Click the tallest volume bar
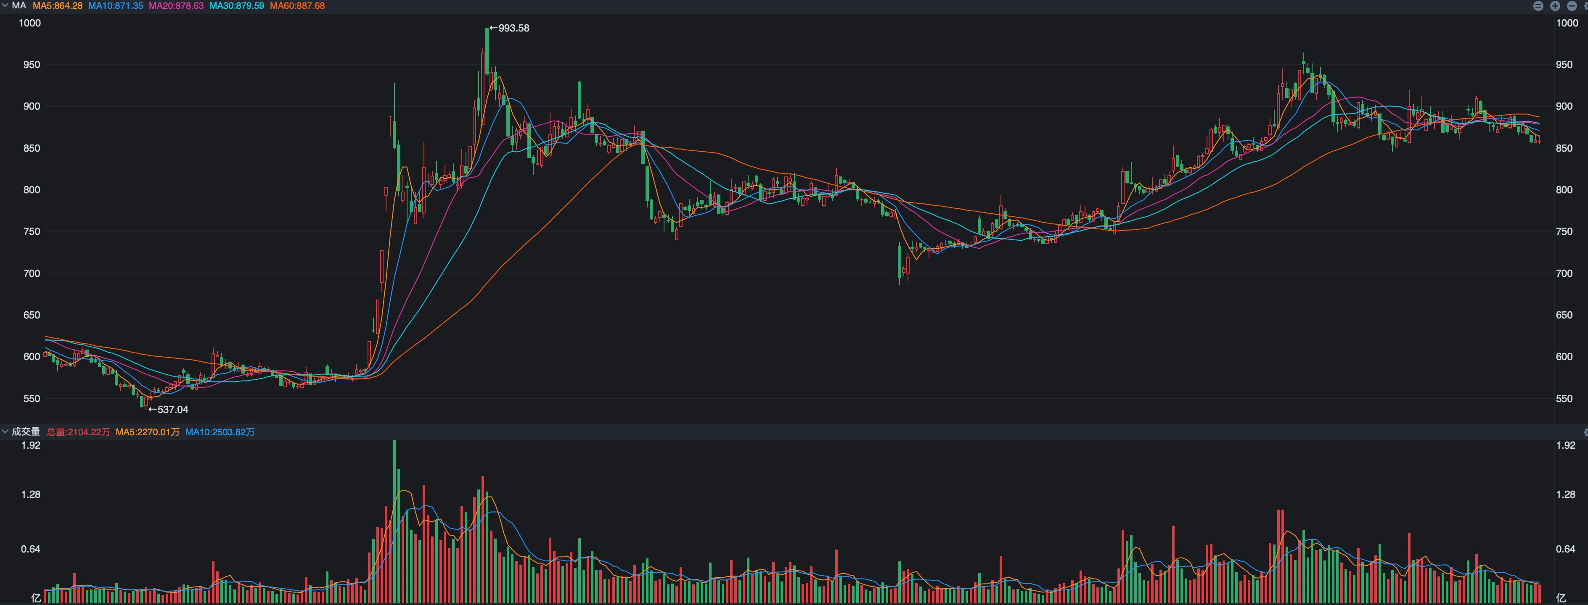Viewport: 1588px width, 605px height. tap(394, 523)
